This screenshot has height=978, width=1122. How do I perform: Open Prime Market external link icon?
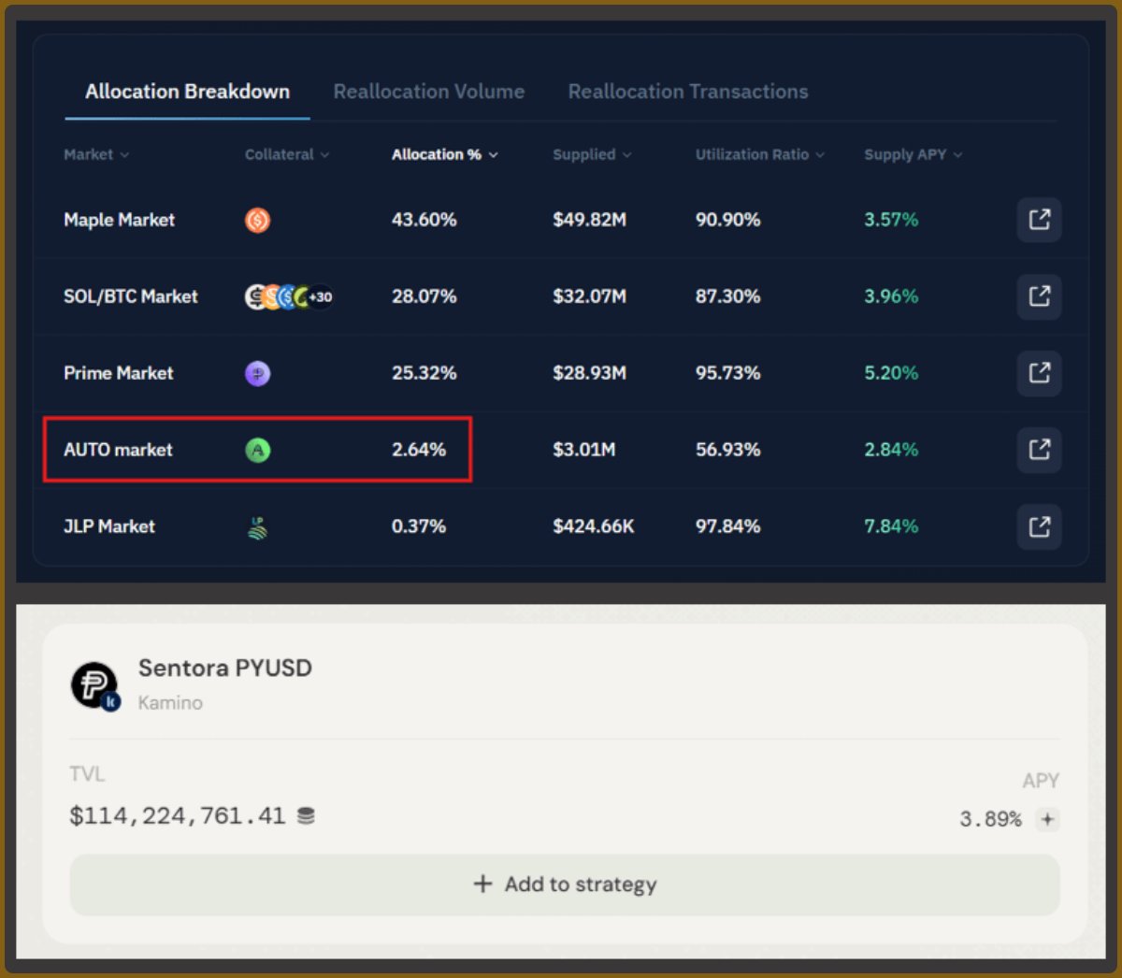[1039, 373]
